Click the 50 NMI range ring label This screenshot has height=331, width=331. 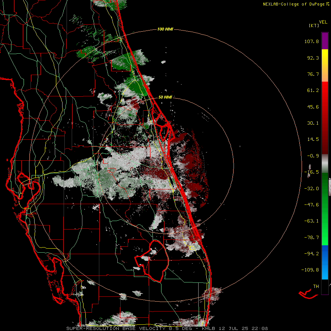[x=165, y=97]
